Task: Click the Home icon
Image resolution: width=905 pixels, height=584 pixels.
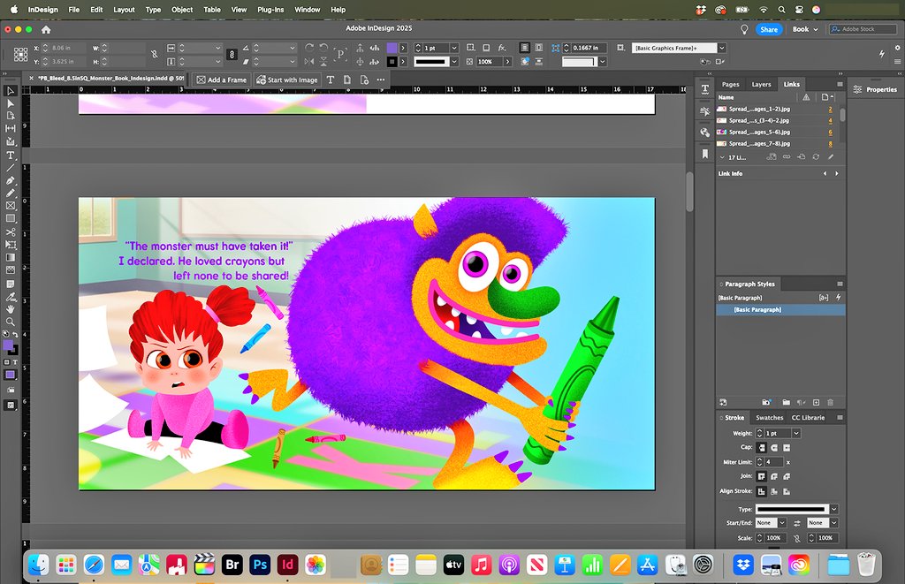Action: point(46,29)
